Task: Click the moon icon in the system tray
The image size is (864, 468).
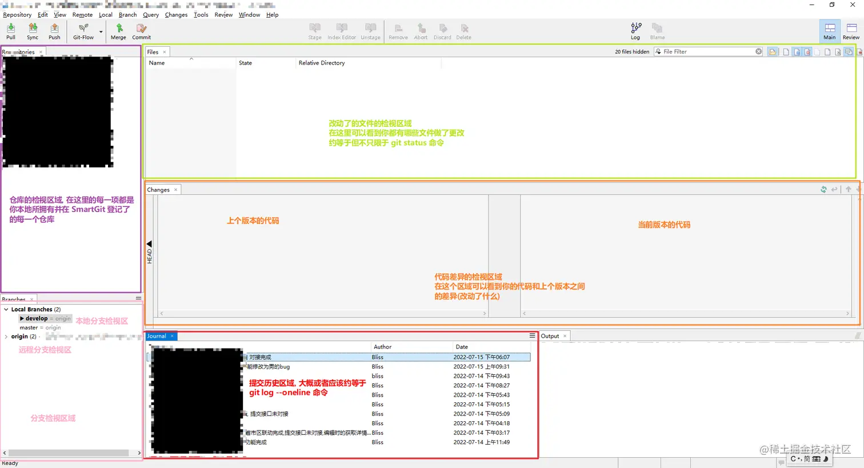Action: tap(826, 459)
